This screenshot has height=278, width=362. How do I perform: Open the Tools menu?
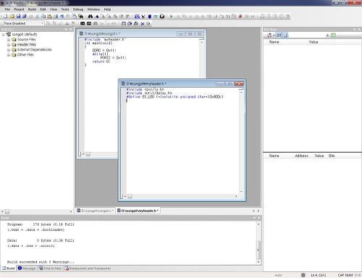pyautogui.click(x=65, y=9)
